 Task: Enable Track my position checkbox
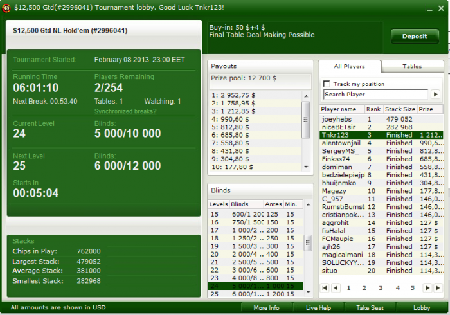(327, 84)
